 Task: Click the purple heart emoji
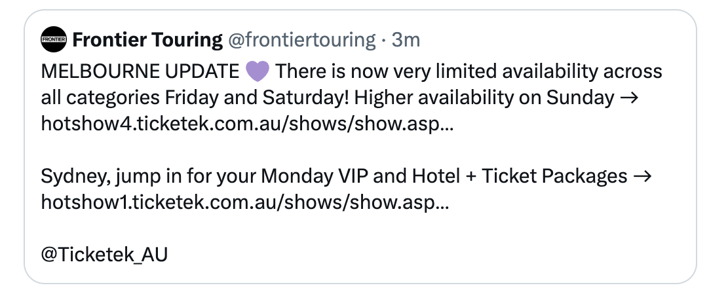pos(258,71)
